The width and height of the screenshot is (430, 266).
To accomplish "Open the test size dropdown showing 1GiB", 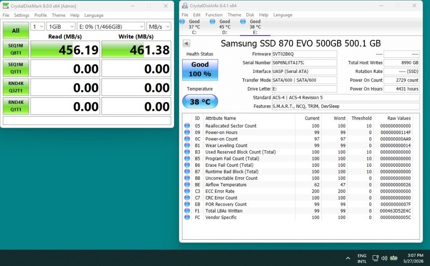I will click(61, 26).
